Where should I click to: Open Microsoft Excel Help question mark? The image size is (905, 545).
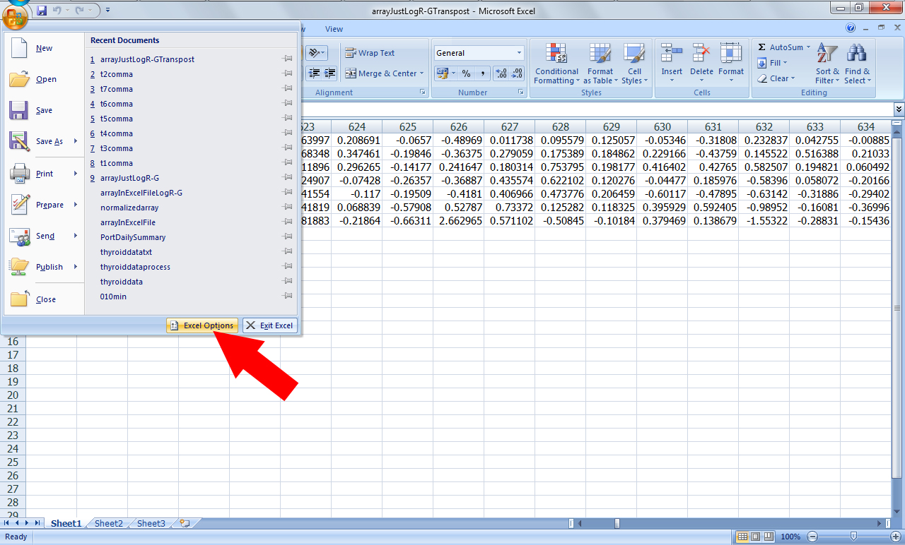pyautogui.click(x=851, y=28)
